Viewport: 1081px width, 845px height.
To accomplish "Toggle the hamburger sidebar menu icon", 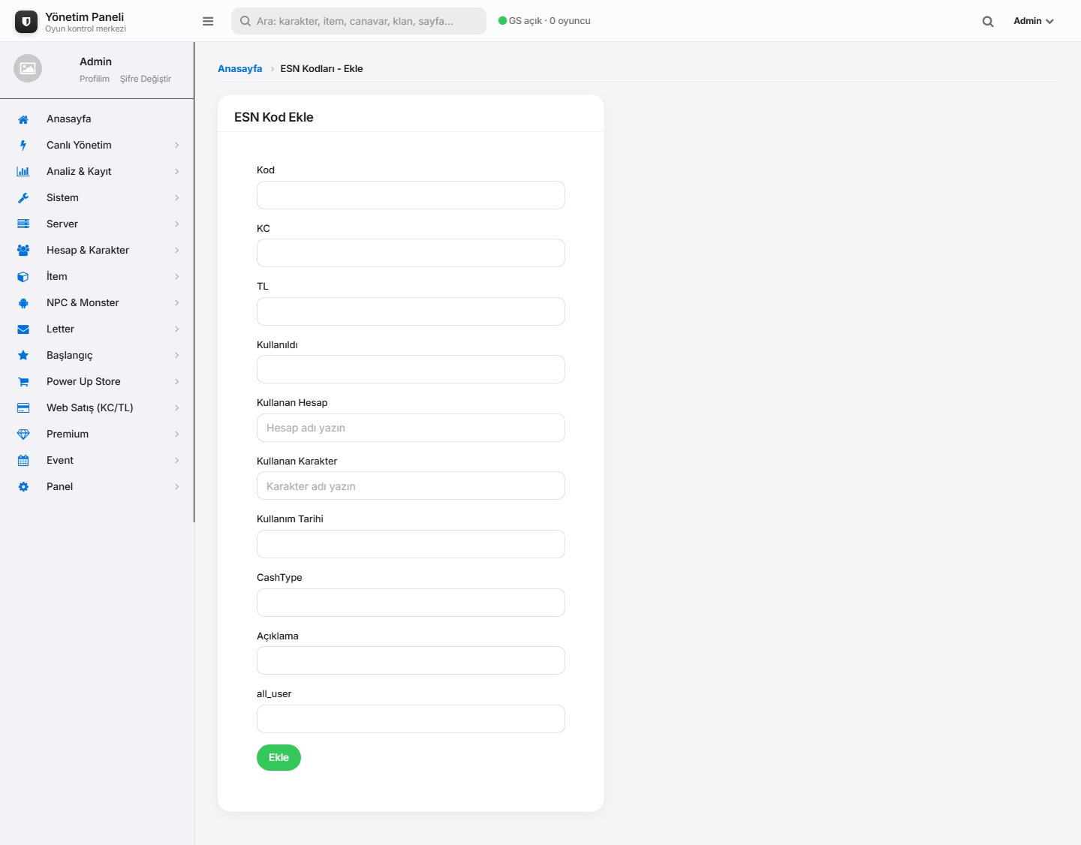I will (208, 21).
